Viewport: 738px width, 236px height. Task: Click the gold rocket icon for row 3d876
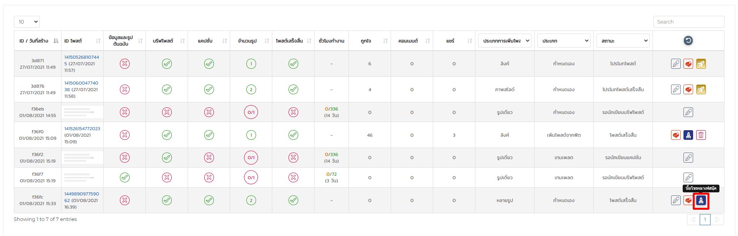click(x=701, y=90)
